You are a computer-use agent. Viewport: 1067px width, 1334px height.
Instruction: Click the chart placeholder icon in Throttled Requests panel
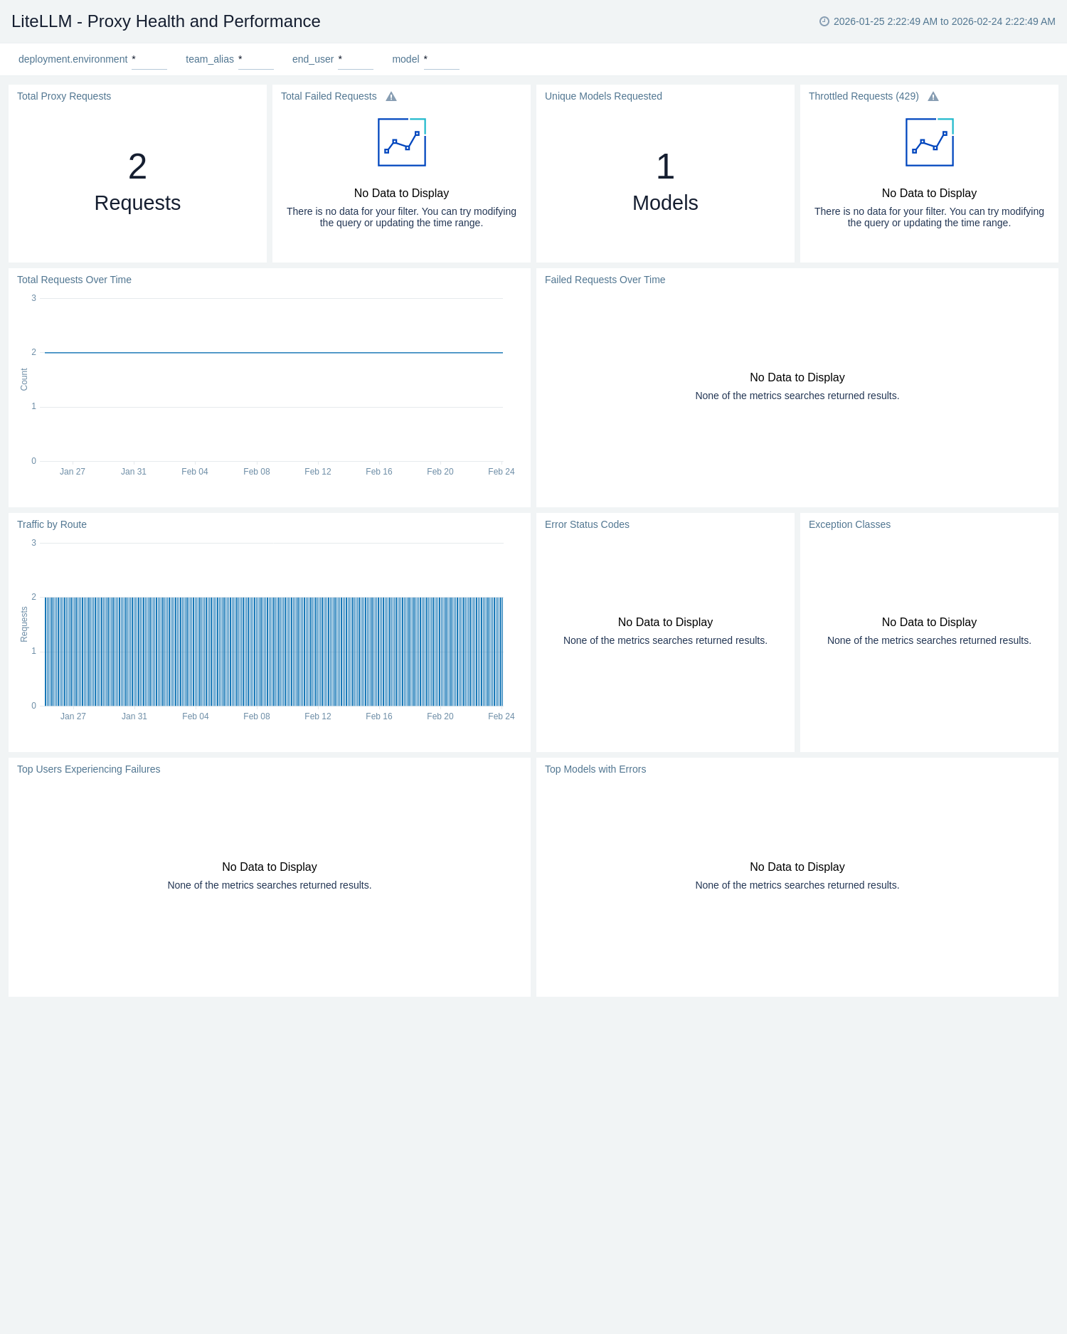pos(930,142)
